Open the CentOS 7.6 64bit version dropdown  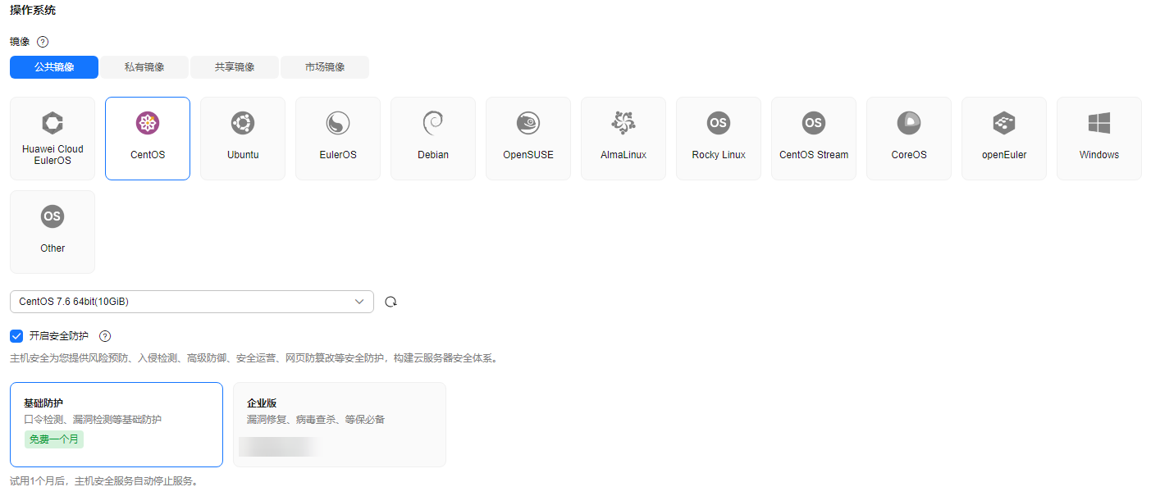192,302
